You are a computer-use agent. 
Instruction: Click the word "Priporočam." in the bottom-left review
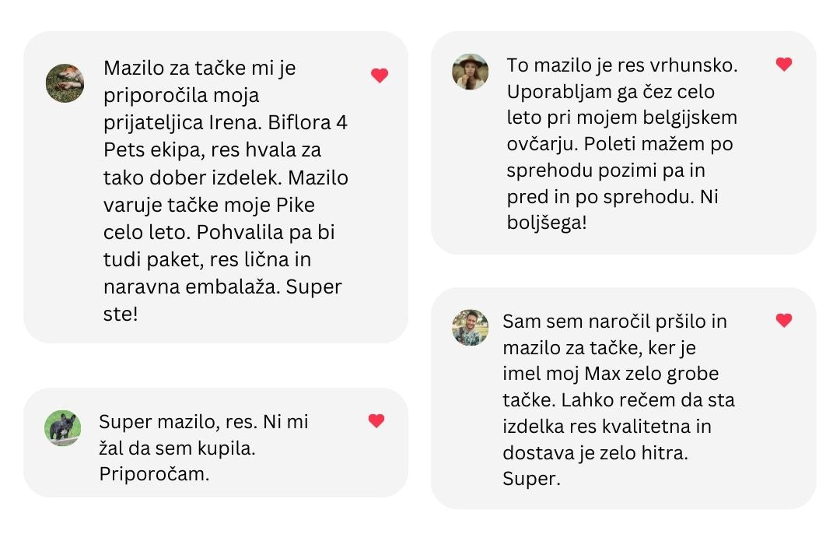(x=154, y=474)
